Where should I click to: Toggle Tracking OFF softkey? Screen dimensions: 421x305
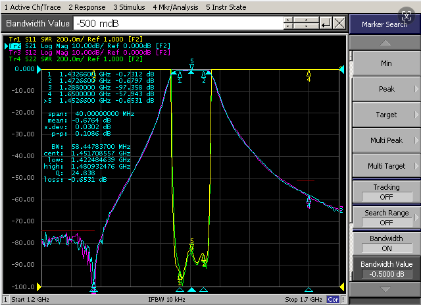[386, 192]
